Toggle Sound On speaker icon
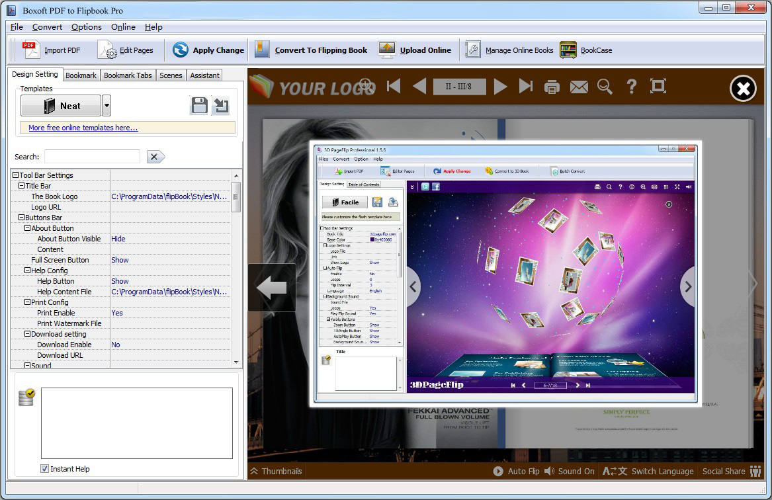Screen dimensions: 772x500 [550, 471]
